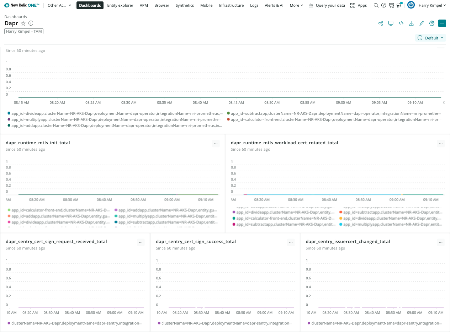The image size is (450, 332).
Task: Open the search magnifier in the top bar
Action: point(376,5)
